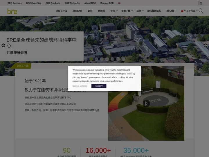Open the Cookie settings link
Viewport: 209px width, 157px height.
(x=80, y=86)
